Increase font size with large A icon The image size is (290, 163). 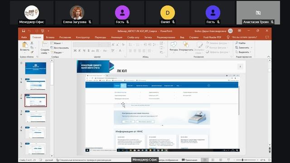(113, 44)
